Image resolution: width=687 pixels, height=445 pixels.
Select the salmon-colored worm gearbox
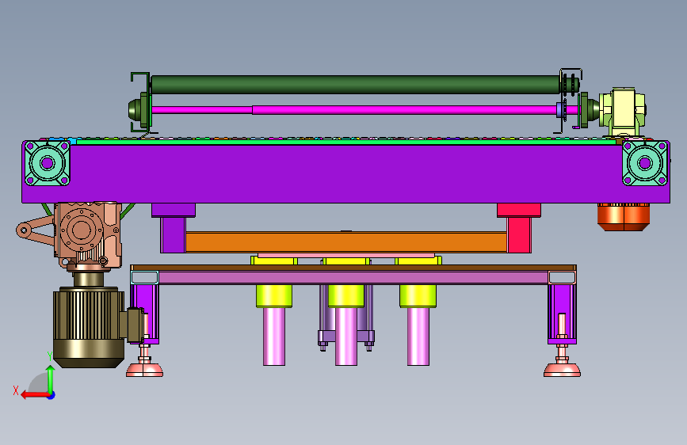tap(90, 234)
